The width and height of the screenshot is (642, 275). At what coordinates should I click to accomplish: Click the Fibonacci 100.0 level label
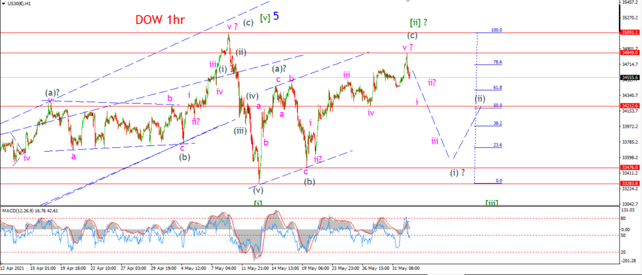497,30
